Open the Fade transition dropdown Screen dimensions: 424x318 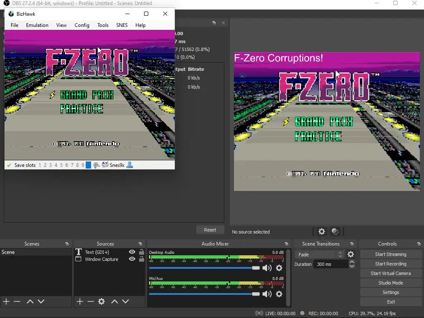coord(319,255)
